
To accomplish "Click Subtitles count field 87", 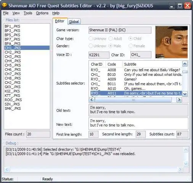I will tap(182, 134).
